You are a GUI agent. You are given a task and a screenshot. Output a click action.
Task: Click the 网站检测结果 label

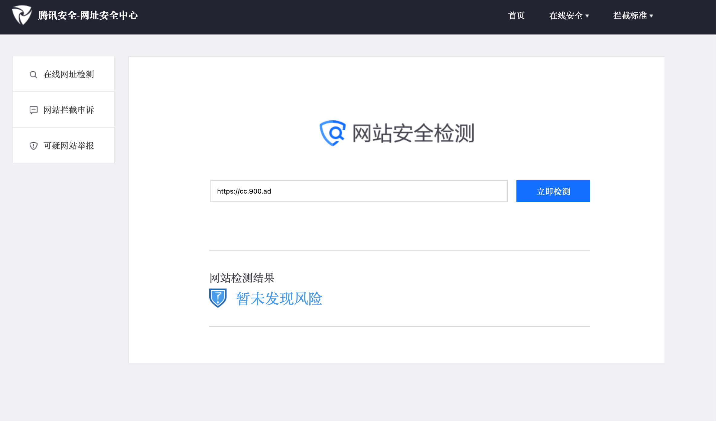[x=242, y=278]
